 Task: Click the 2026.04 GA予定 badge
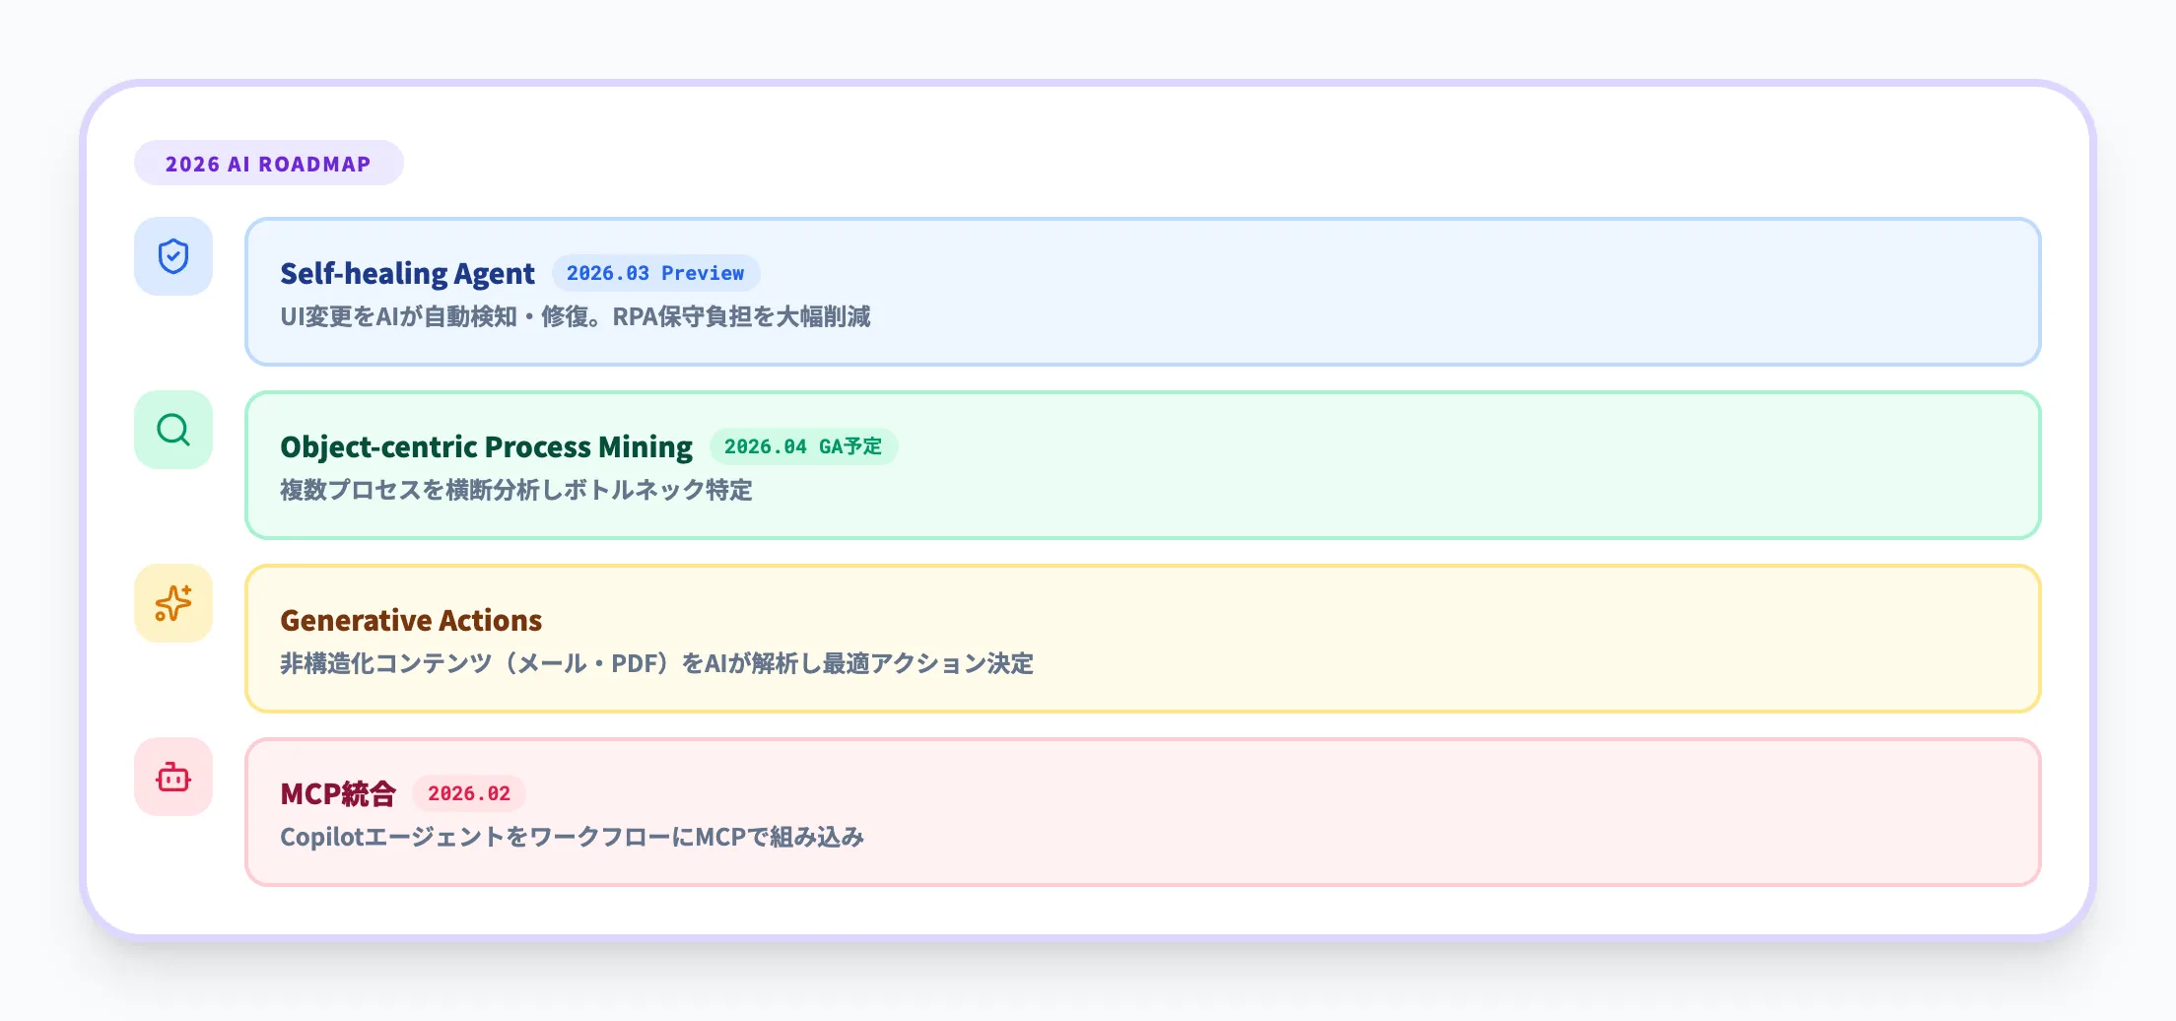tap(803, 446)
